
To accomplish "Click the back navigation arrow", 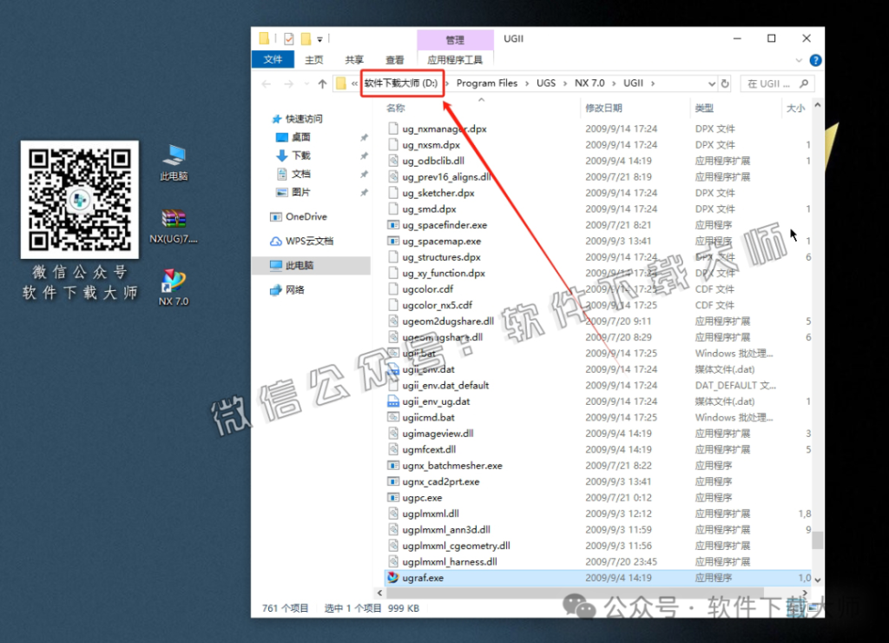I will pyautogui.click(x=267, y=83).
